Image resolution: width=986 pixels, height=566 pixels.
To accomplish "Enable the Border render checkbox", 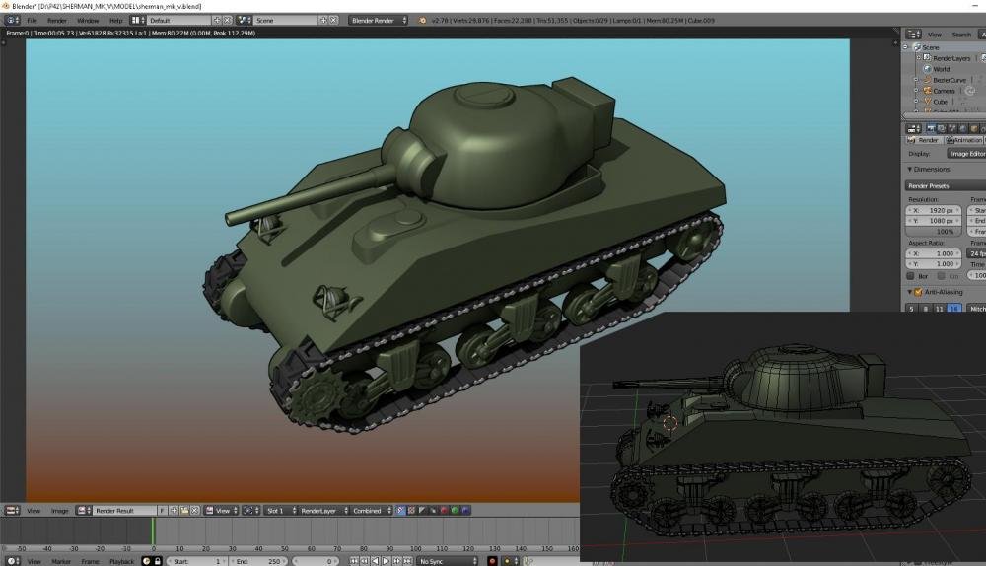I will coord(910,276).
